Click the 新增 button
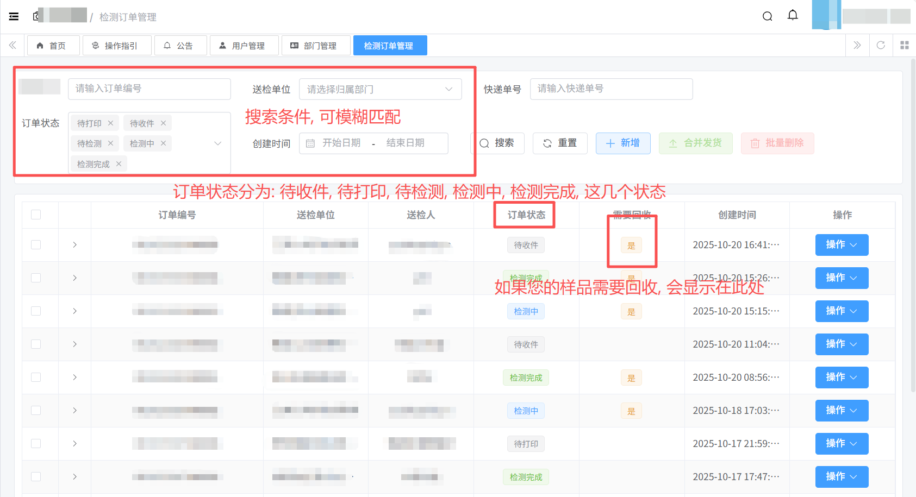The image size is (916, 497). pos(622,143)
